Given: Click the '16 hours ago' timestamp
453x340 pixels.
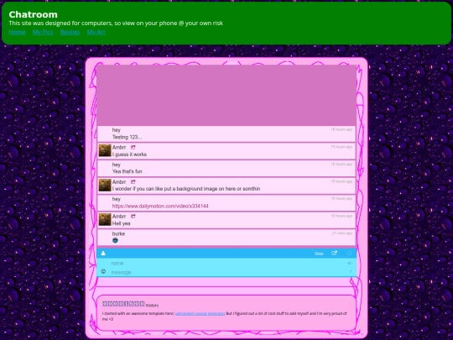Looking at the screenshot, I should pos(341,129).
